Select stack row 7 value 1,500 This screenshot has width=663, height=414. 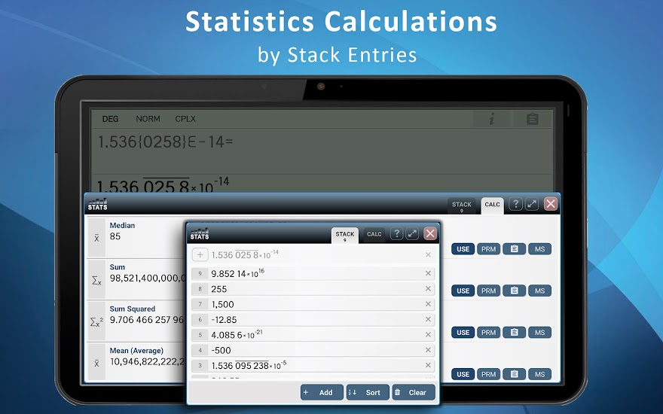[x=313, y=304]
